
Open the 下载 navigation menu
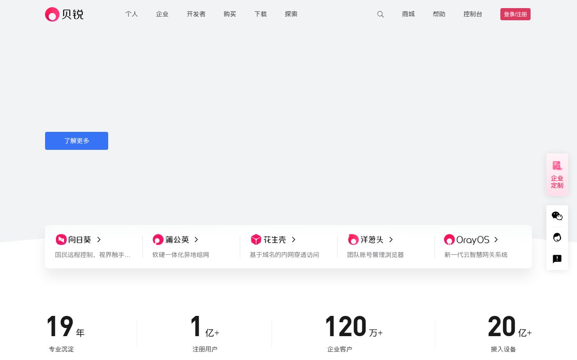[x=261, y=14]
